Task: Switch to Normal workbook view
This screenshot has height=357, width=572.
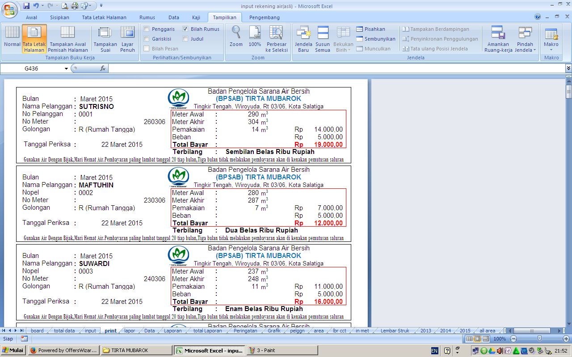Action: (x=12, y=39)
